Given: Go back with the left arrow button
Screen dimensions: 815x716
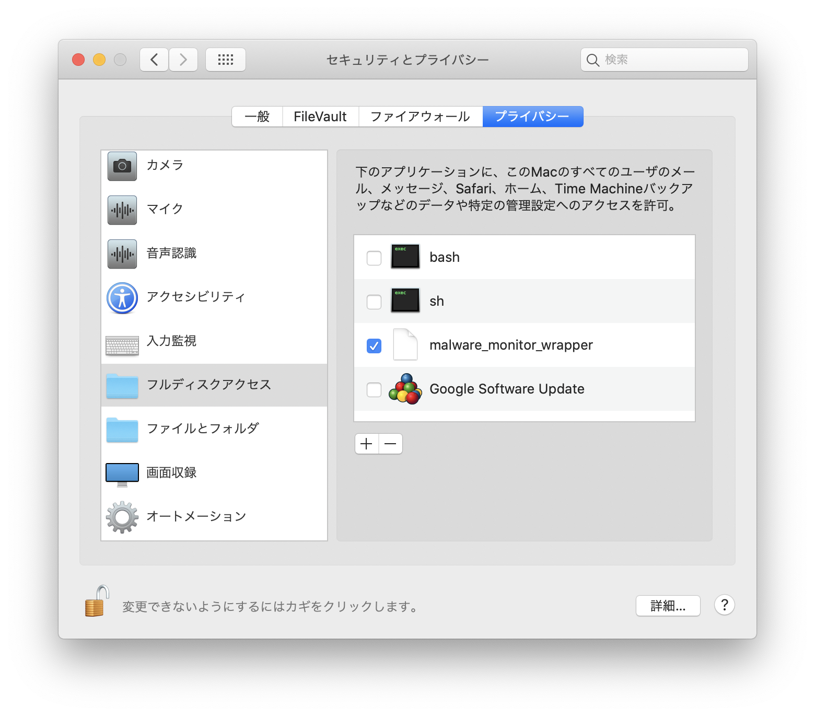Looking at the screenshot, I should point(154,60).
